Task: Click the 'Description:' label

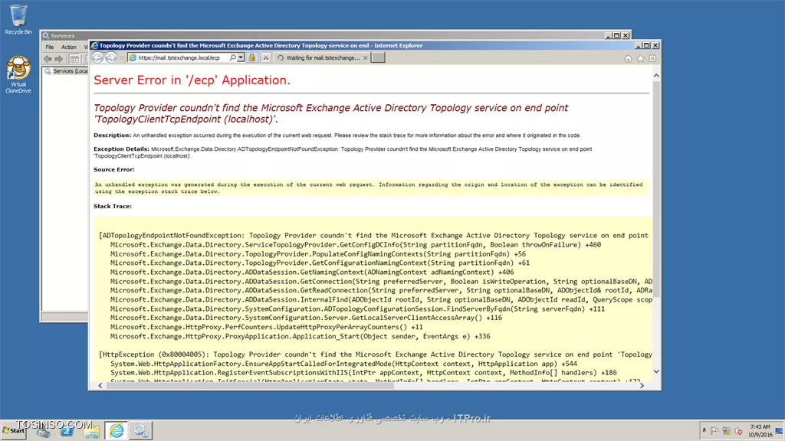Action: pyautogui.click(x=112, y=135)
